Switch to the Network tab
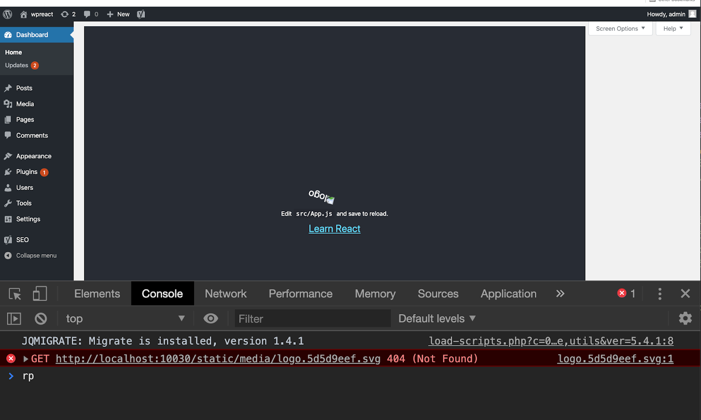This screenshot has width=701, height=420. tap(226, 294)
